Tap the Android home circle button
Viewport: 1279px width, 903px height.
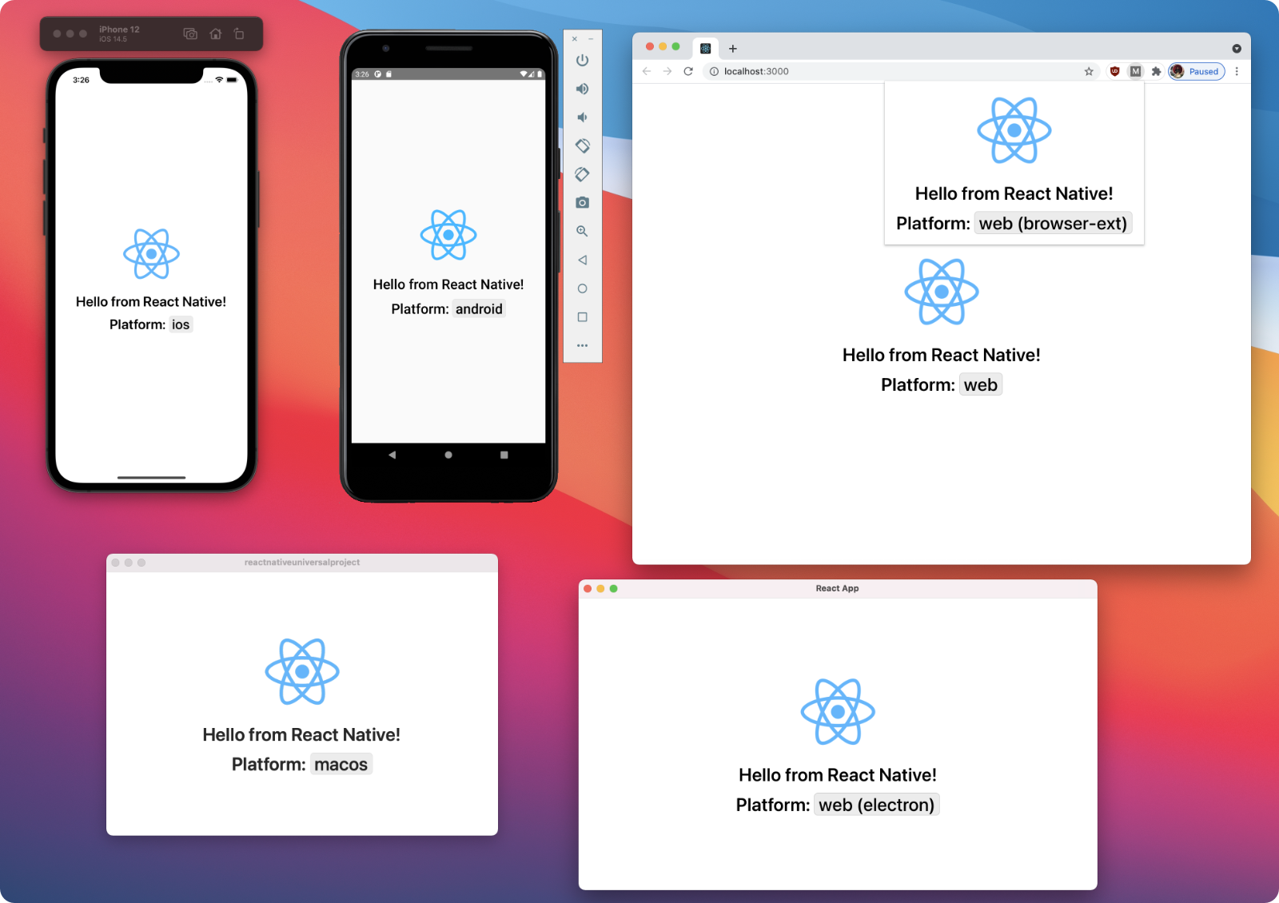(448, 454)
